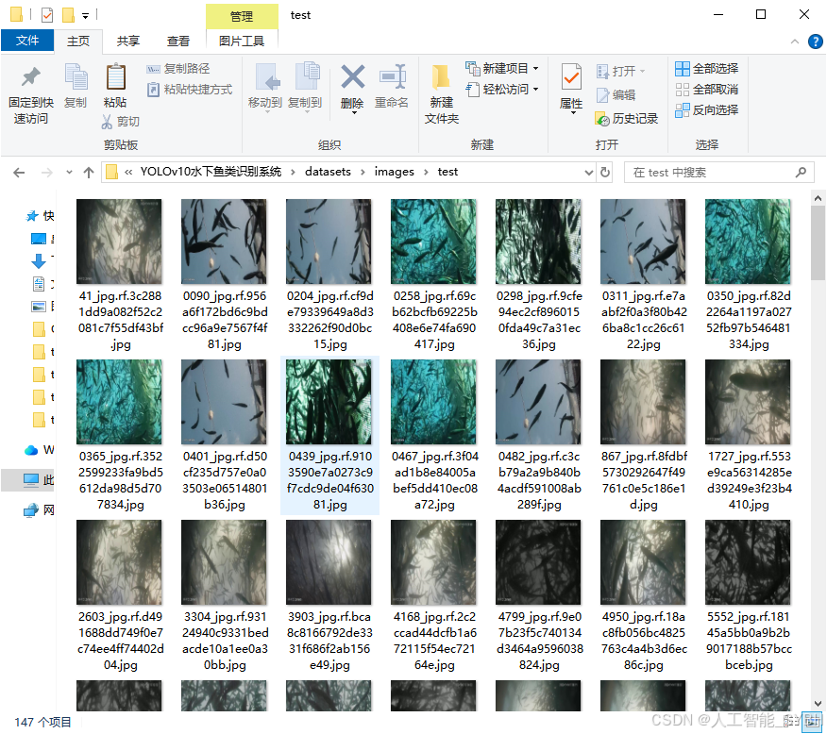Click the Manage (管理) contextual tab
This screenshot has height=734, width=827.
242,16
